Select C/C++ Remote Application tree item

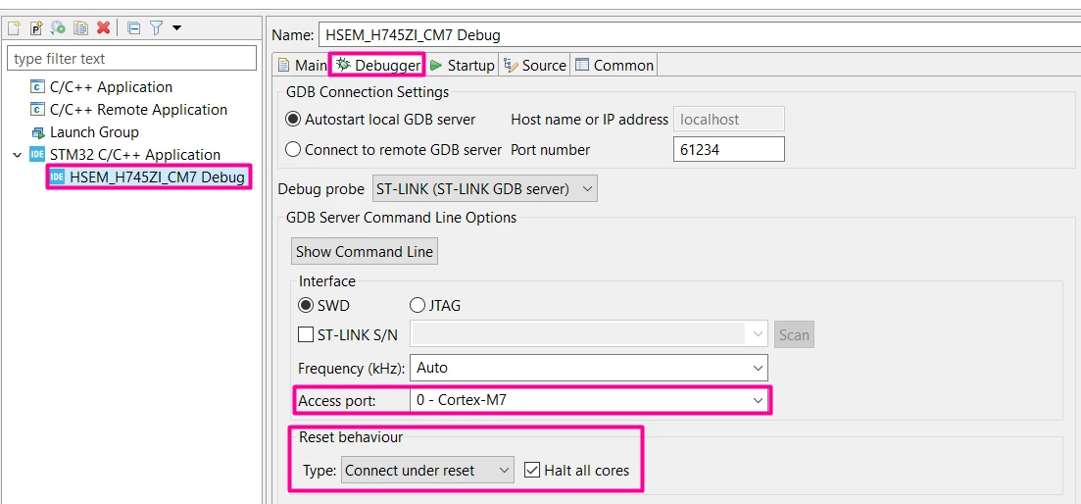point(138,110)
